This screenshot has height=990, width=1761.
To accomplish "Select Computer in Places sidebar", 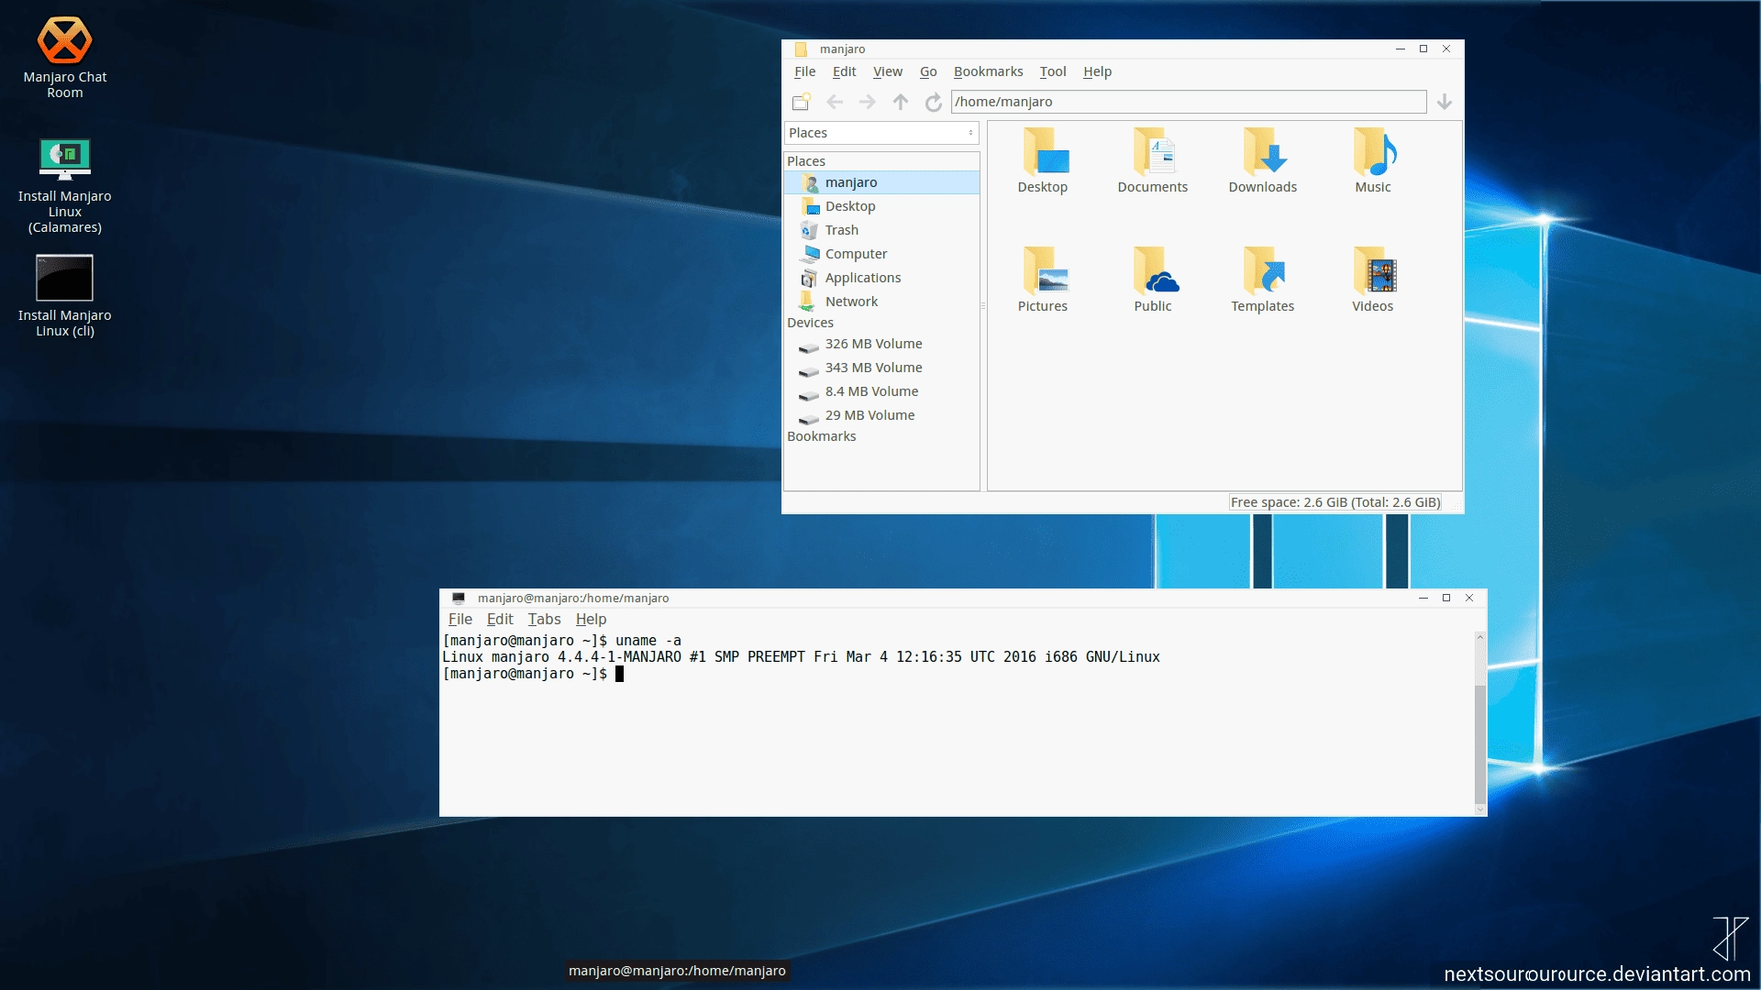I will 881,254.
